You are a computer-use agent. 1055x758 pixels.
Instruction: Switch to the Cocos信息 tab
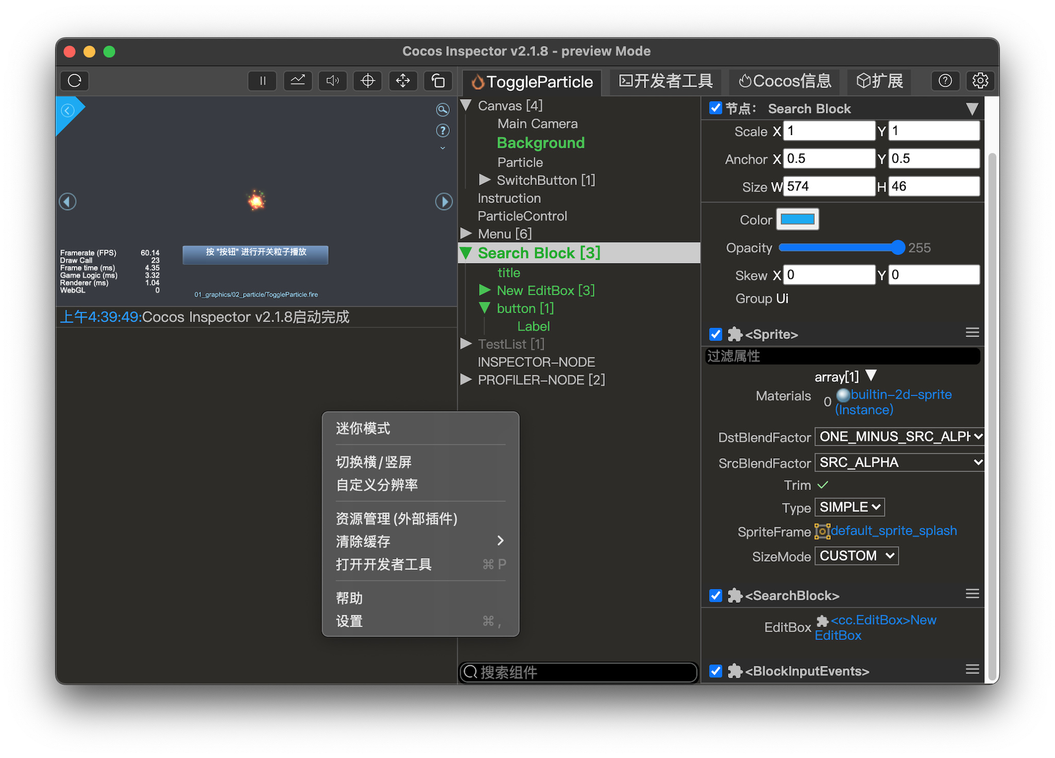pos(785,81)
